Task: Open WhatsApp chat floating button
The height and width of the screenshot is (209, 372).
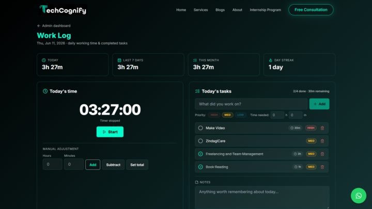Action: coord(359,196)
